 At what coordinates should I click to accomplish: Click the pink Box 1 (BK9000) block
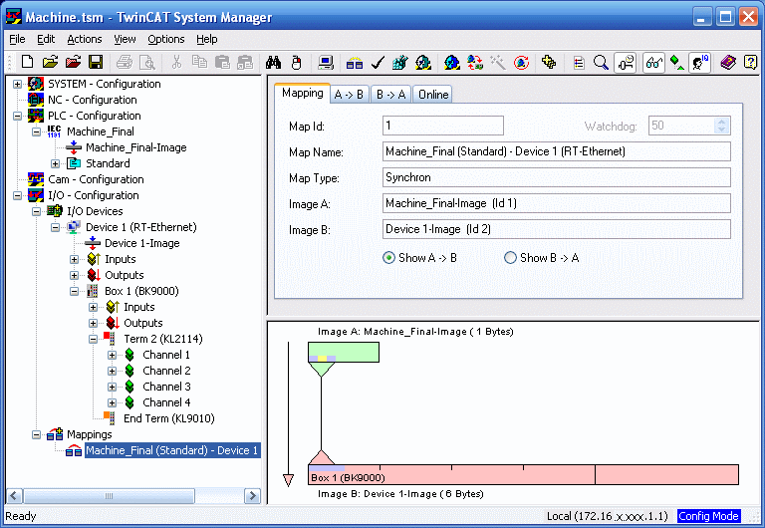tap(451, 474)
